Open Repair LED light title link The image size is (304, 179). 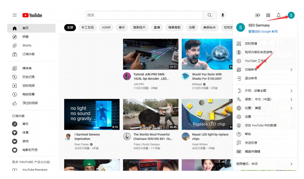tap(210, 136)
